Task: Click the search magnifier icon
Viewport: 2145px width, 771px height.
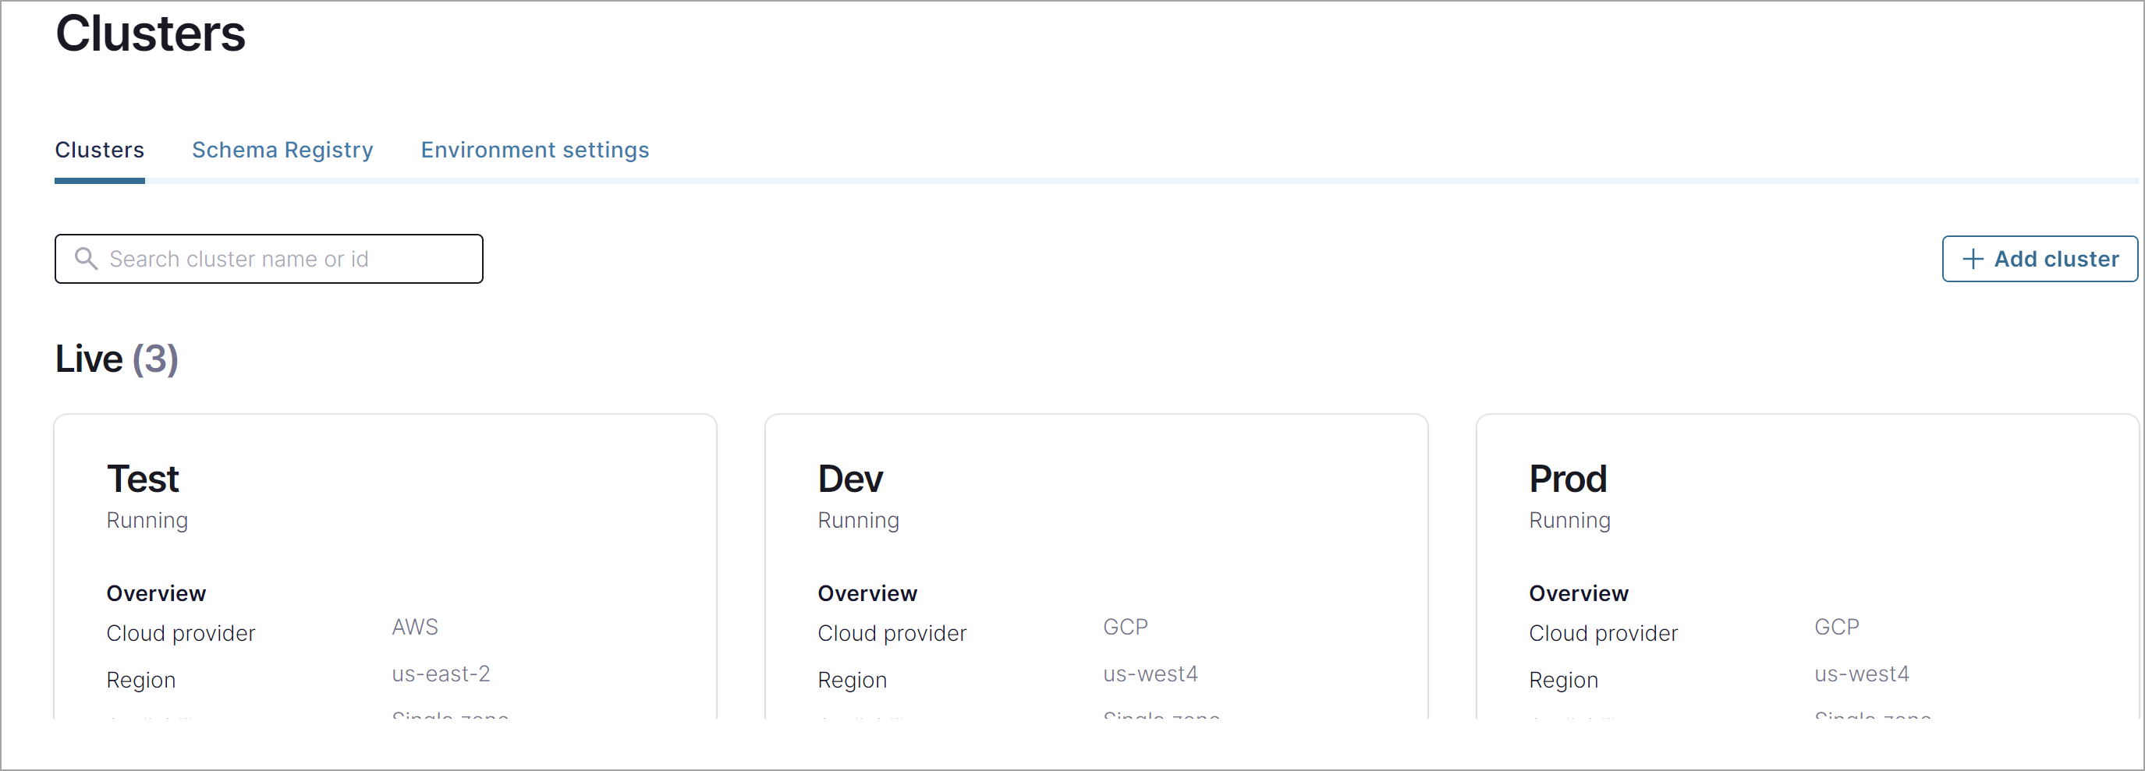Action: pyautogui.click(x=86, y=258)
